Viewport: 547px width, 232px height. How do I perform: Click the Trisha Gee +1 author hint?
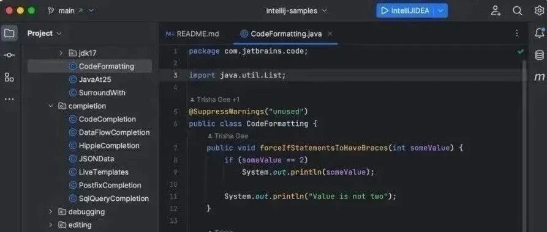[x=214, y=100]
